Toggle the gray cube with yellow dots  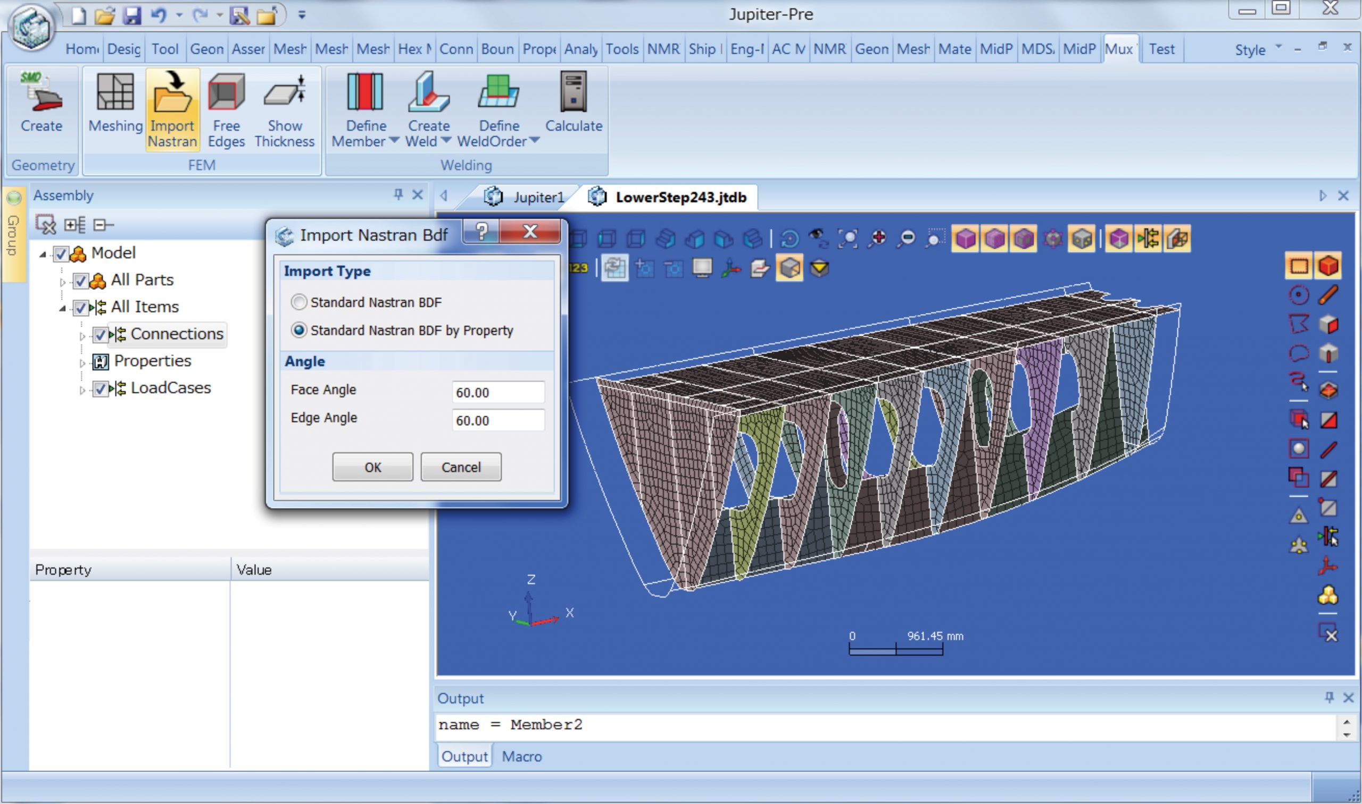1082,239
